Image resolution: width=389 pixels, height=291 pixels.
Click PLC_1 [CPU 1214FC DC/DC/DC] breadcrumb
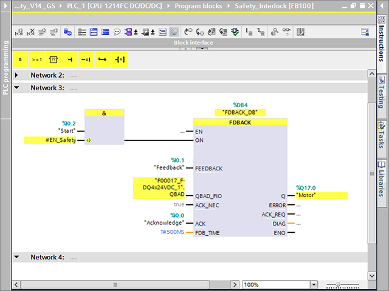114,6
